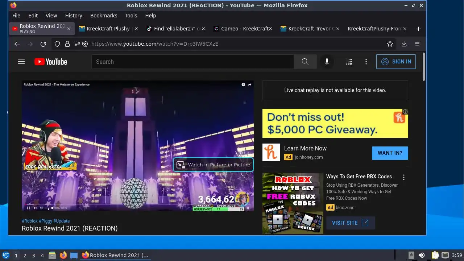Open the File menu

16,16
